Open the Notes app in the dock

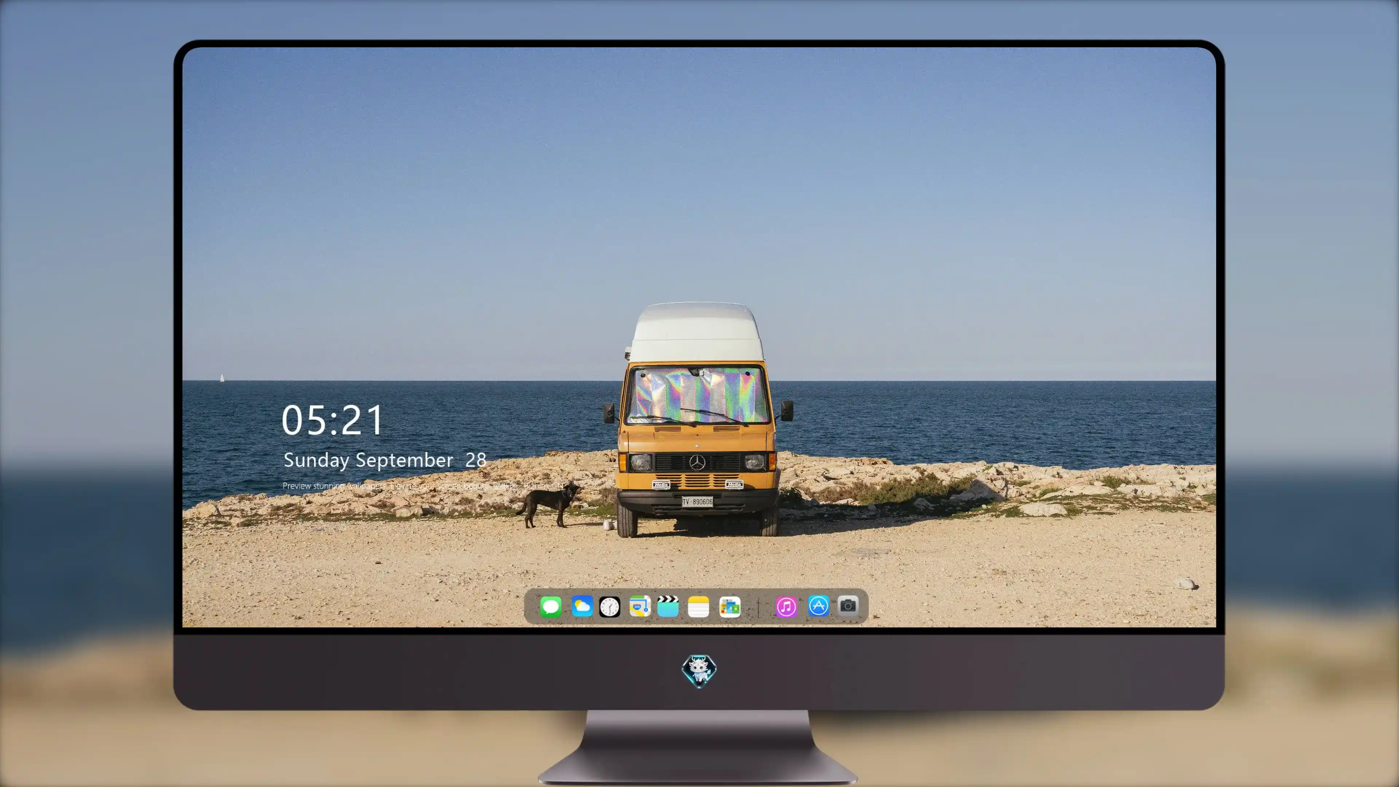point(698,606)
